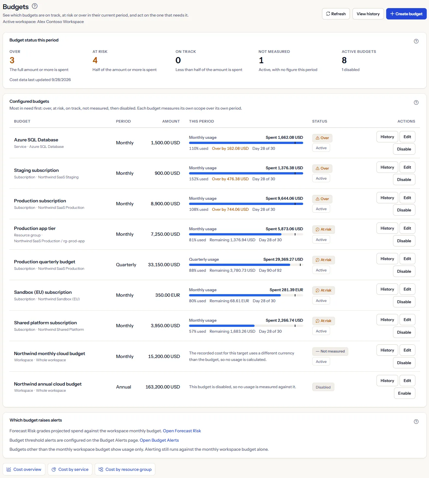Click '163,200.00 USD' amount
429x478 pixels.
[163, 387]
